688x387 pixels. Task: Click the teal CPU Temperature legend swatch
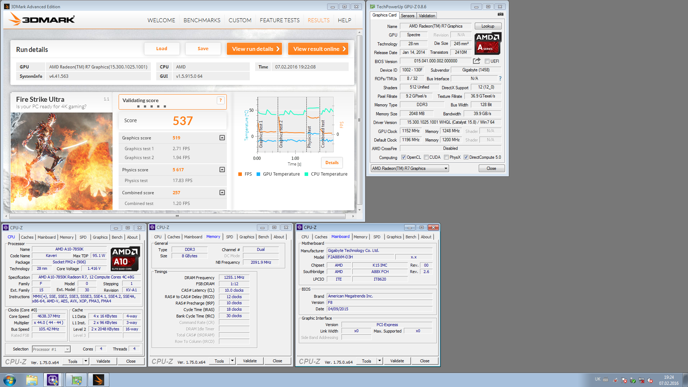tap(306, 174)
